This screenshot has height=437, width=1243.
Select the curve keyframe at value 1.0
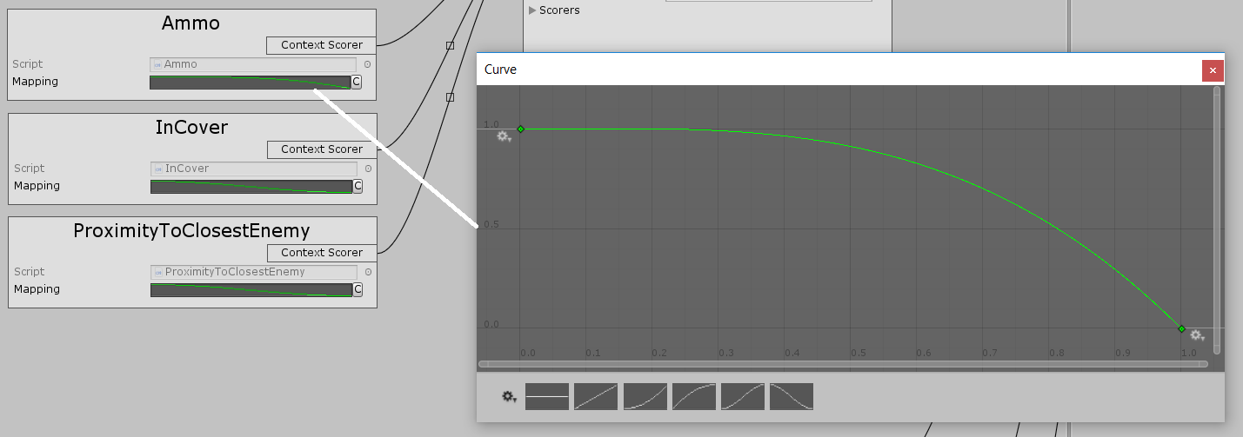(520, 129)
